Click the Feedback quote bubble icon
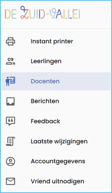Viewport: 112px width, 193px height. click(11, 121)
